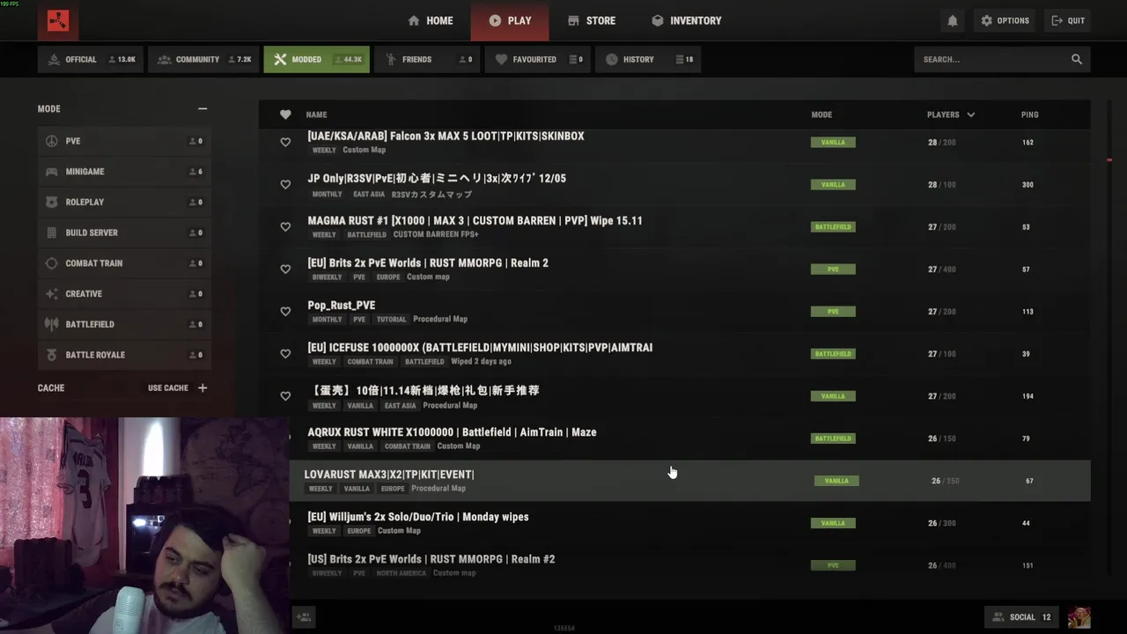The width and height of the screenshot is (1127, 634).
Task: Select the Falcon 3x MAX 5 LOOT server name
Action: point(446,136)
